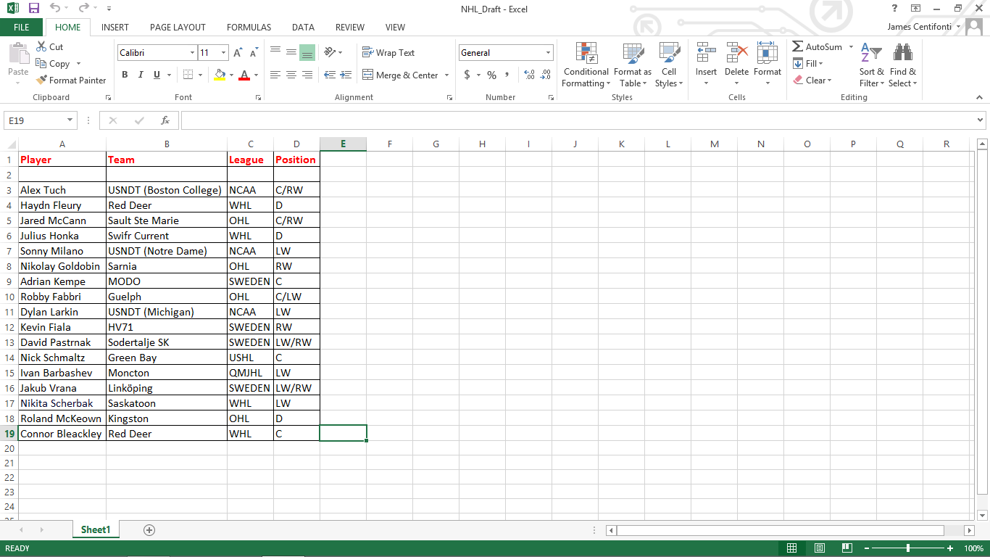990x557 pixels.
Task: Expand the Number Format General dropdown
Action: click(549, 53)
